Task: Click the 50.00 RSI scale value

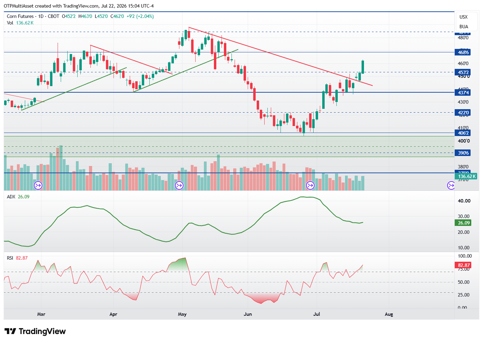Action: pos(463,282)
